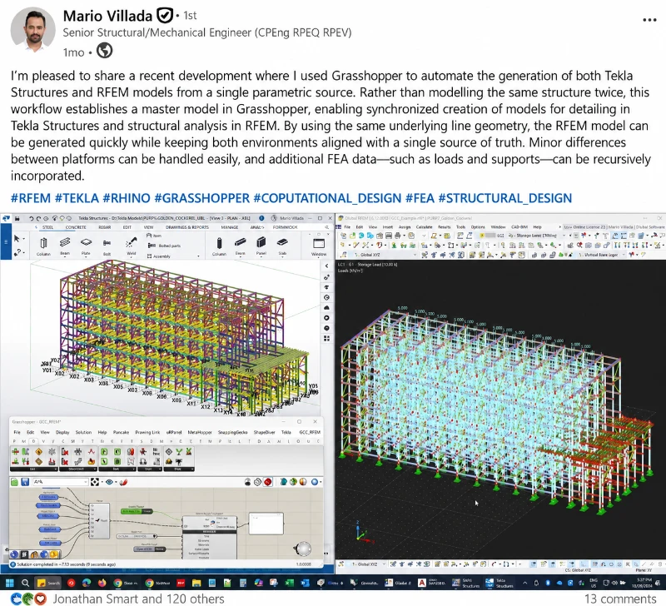Activate the Weld tool in Tekla ribbon
The image size is (666, 606).
pos(131,246)
